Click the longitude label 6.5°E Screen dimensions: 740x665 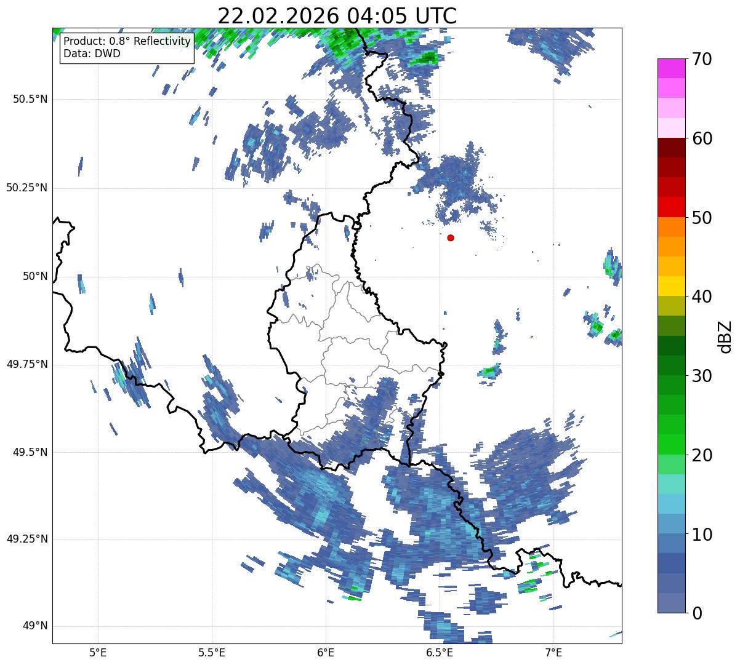coord(440,652)
